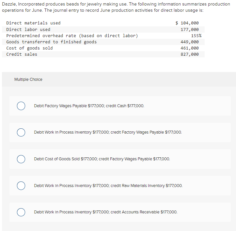
Task: Choose radio circle beside credit Factory Wages Payable WIP option
Action: pyautogui.click(x=21, y=132)
